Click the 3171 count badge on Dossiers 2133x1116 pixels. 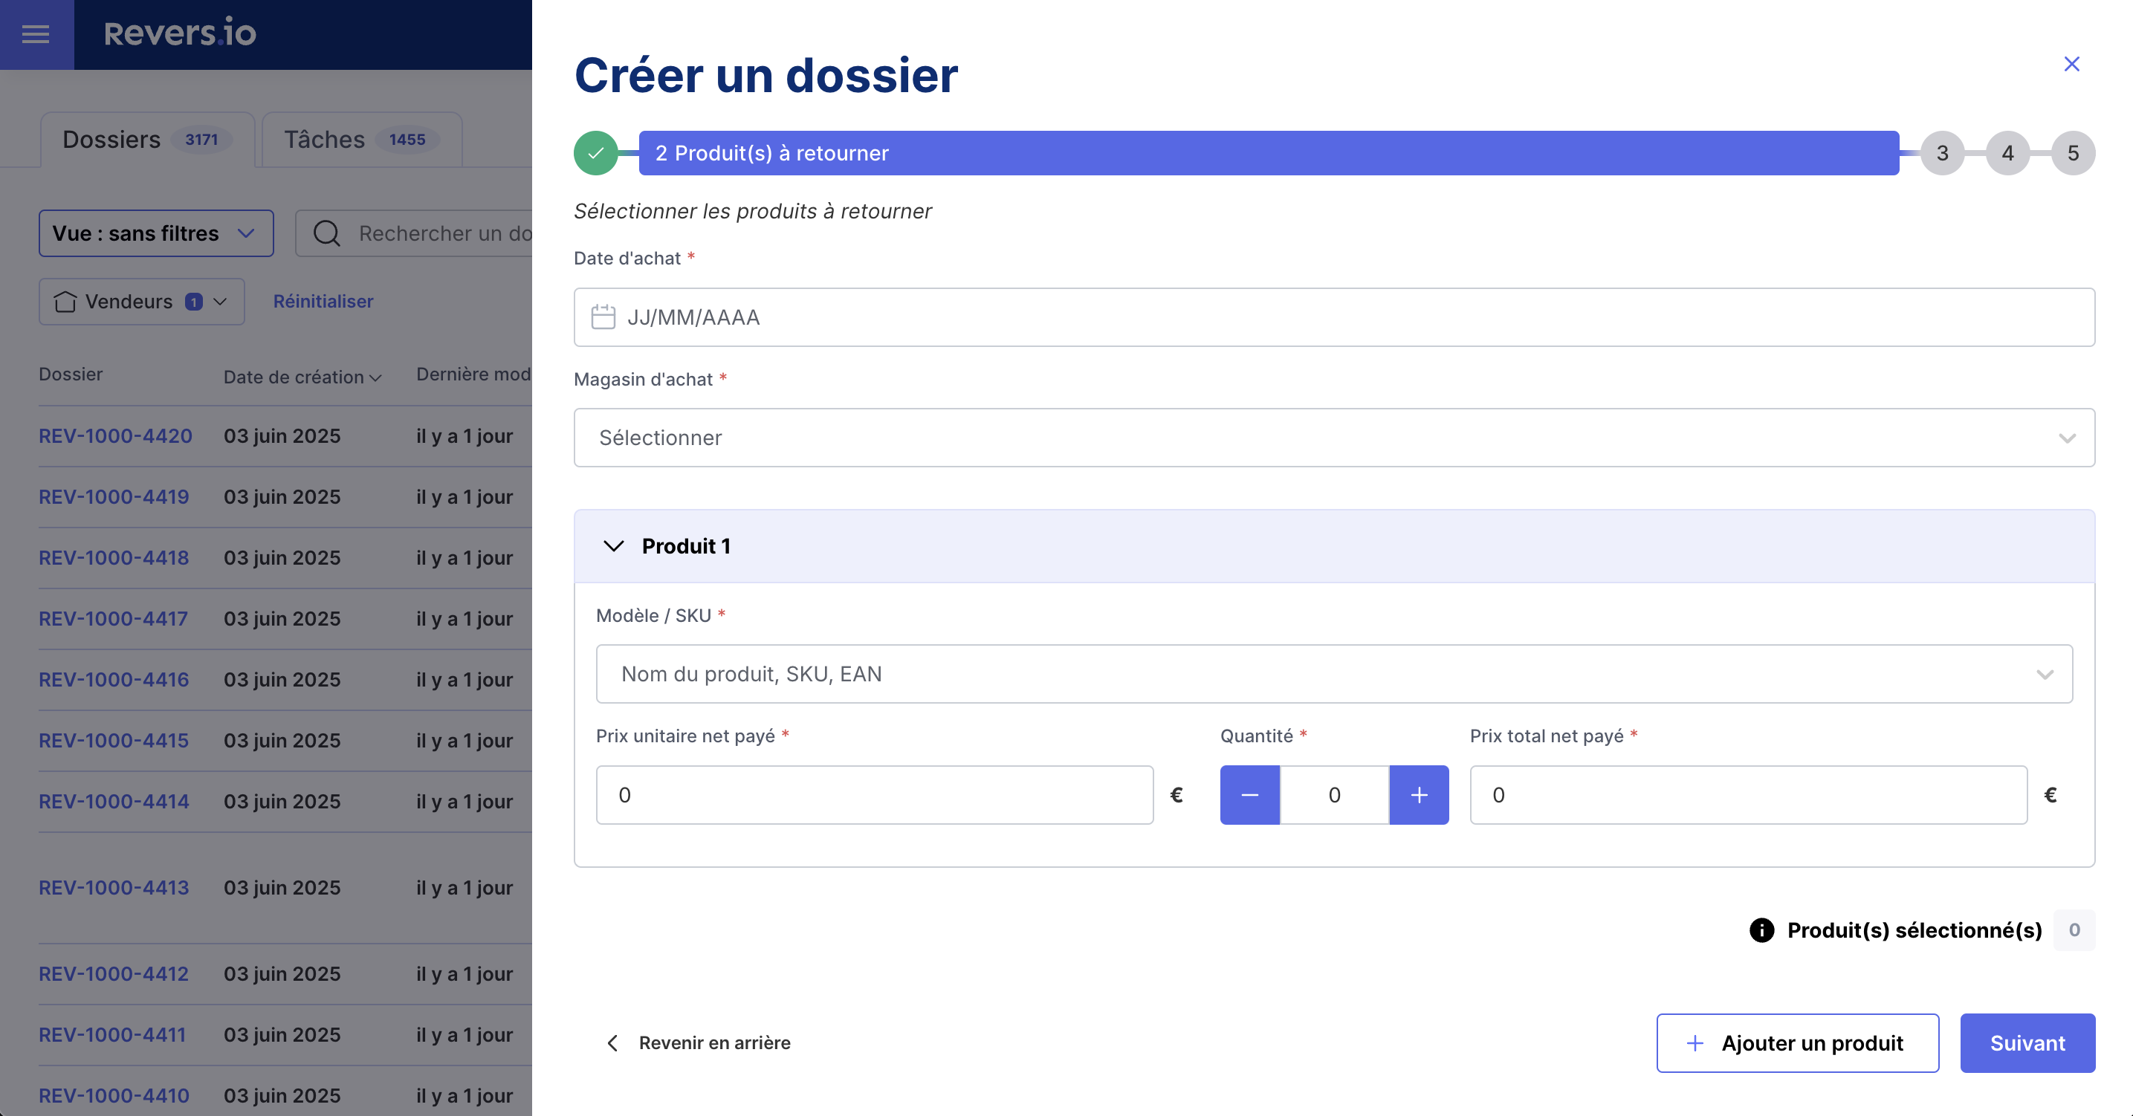click(x=201, y=139)
